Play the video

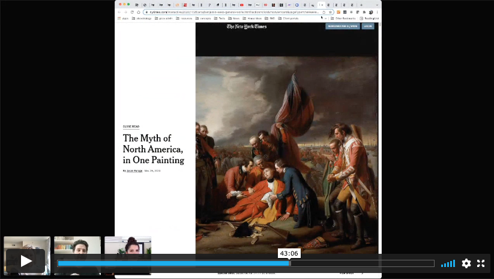click(x=26, y=261)
